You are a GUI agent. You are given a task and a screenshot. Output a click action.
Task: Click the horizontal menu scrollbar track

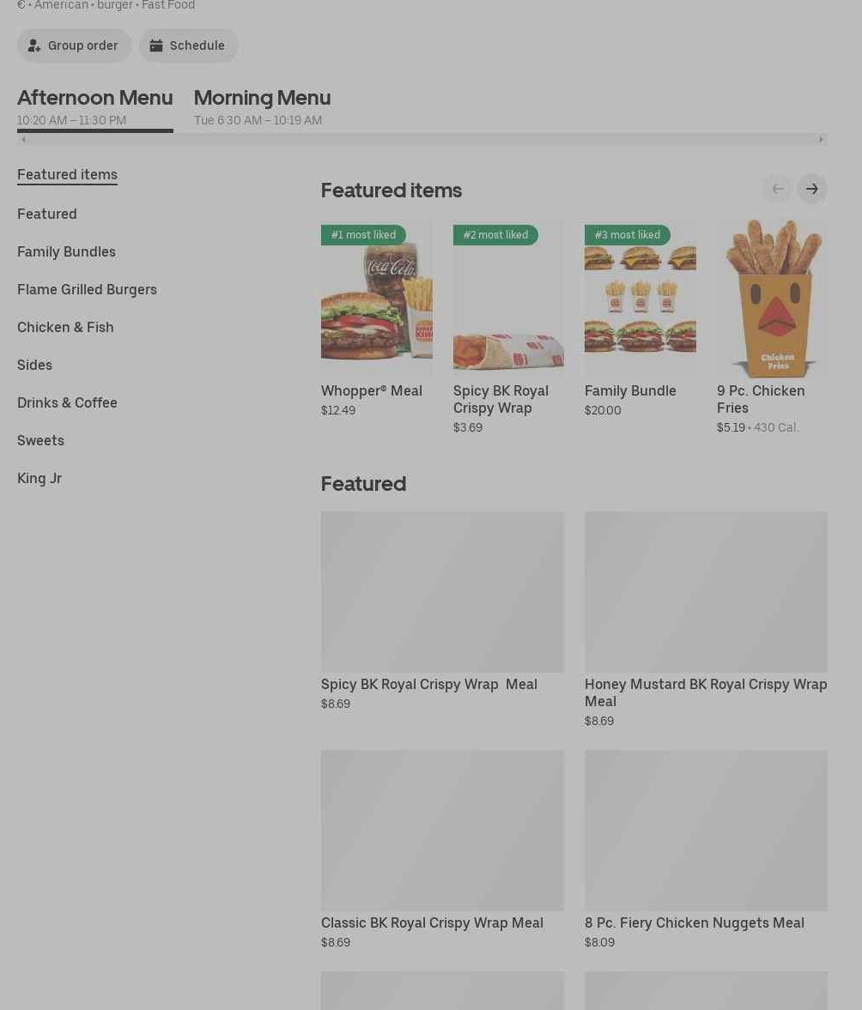click(422, 139)
